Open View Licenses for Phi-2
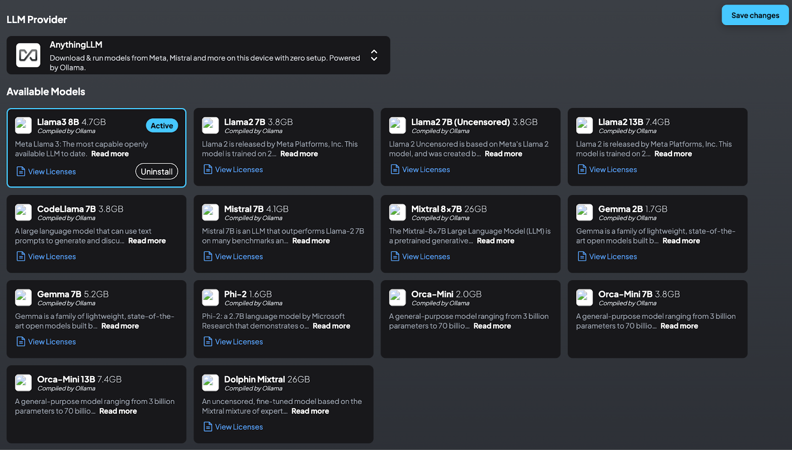The width and height of the screenshot is (792, 450). click(x=233, y=342)
